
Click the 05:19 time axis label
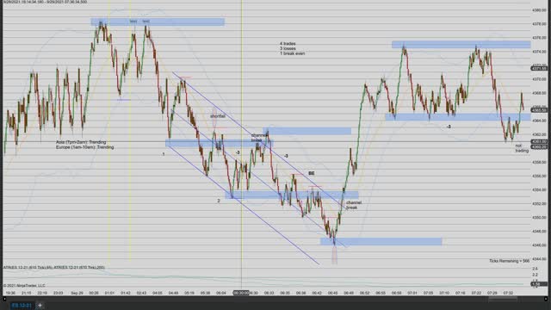pos(189,293)
